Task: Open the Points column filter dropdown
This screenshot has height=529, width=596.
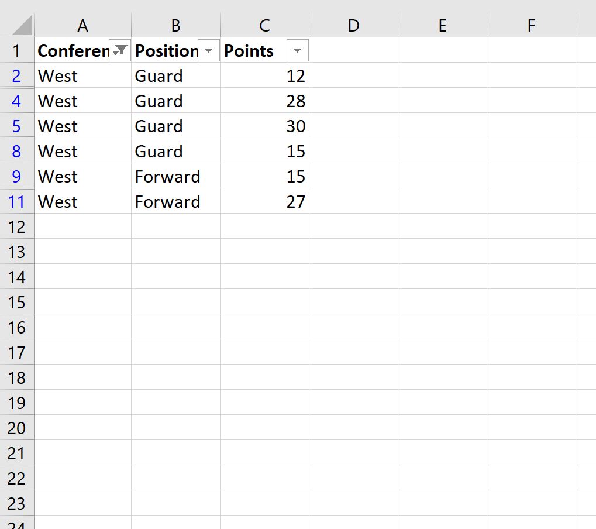Action: [x=298, y=51]
